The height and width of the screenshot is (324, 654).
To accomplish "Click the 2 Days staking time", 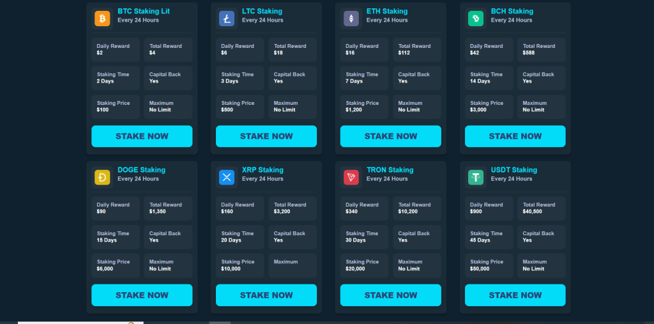I will pos(105,81).
